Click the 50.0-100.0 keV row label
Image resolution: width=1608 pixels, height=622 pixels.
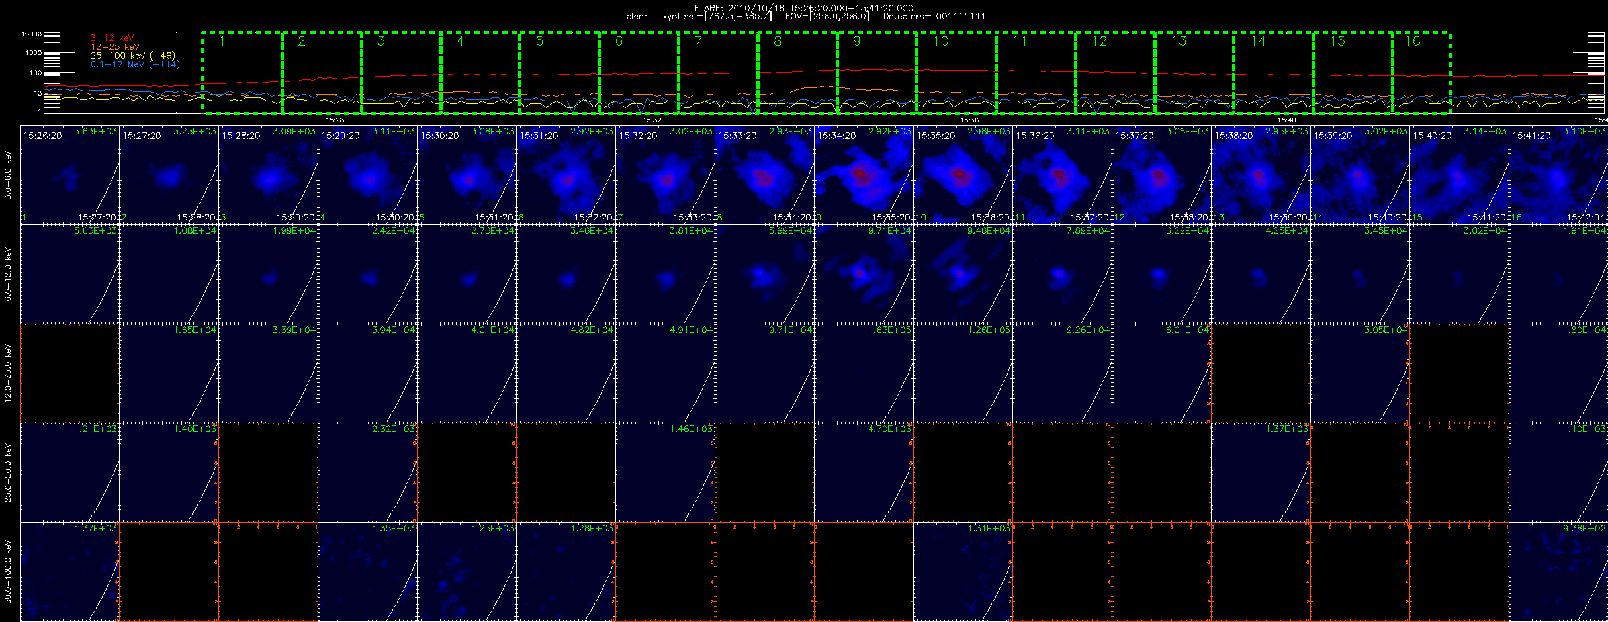point(8,572)
